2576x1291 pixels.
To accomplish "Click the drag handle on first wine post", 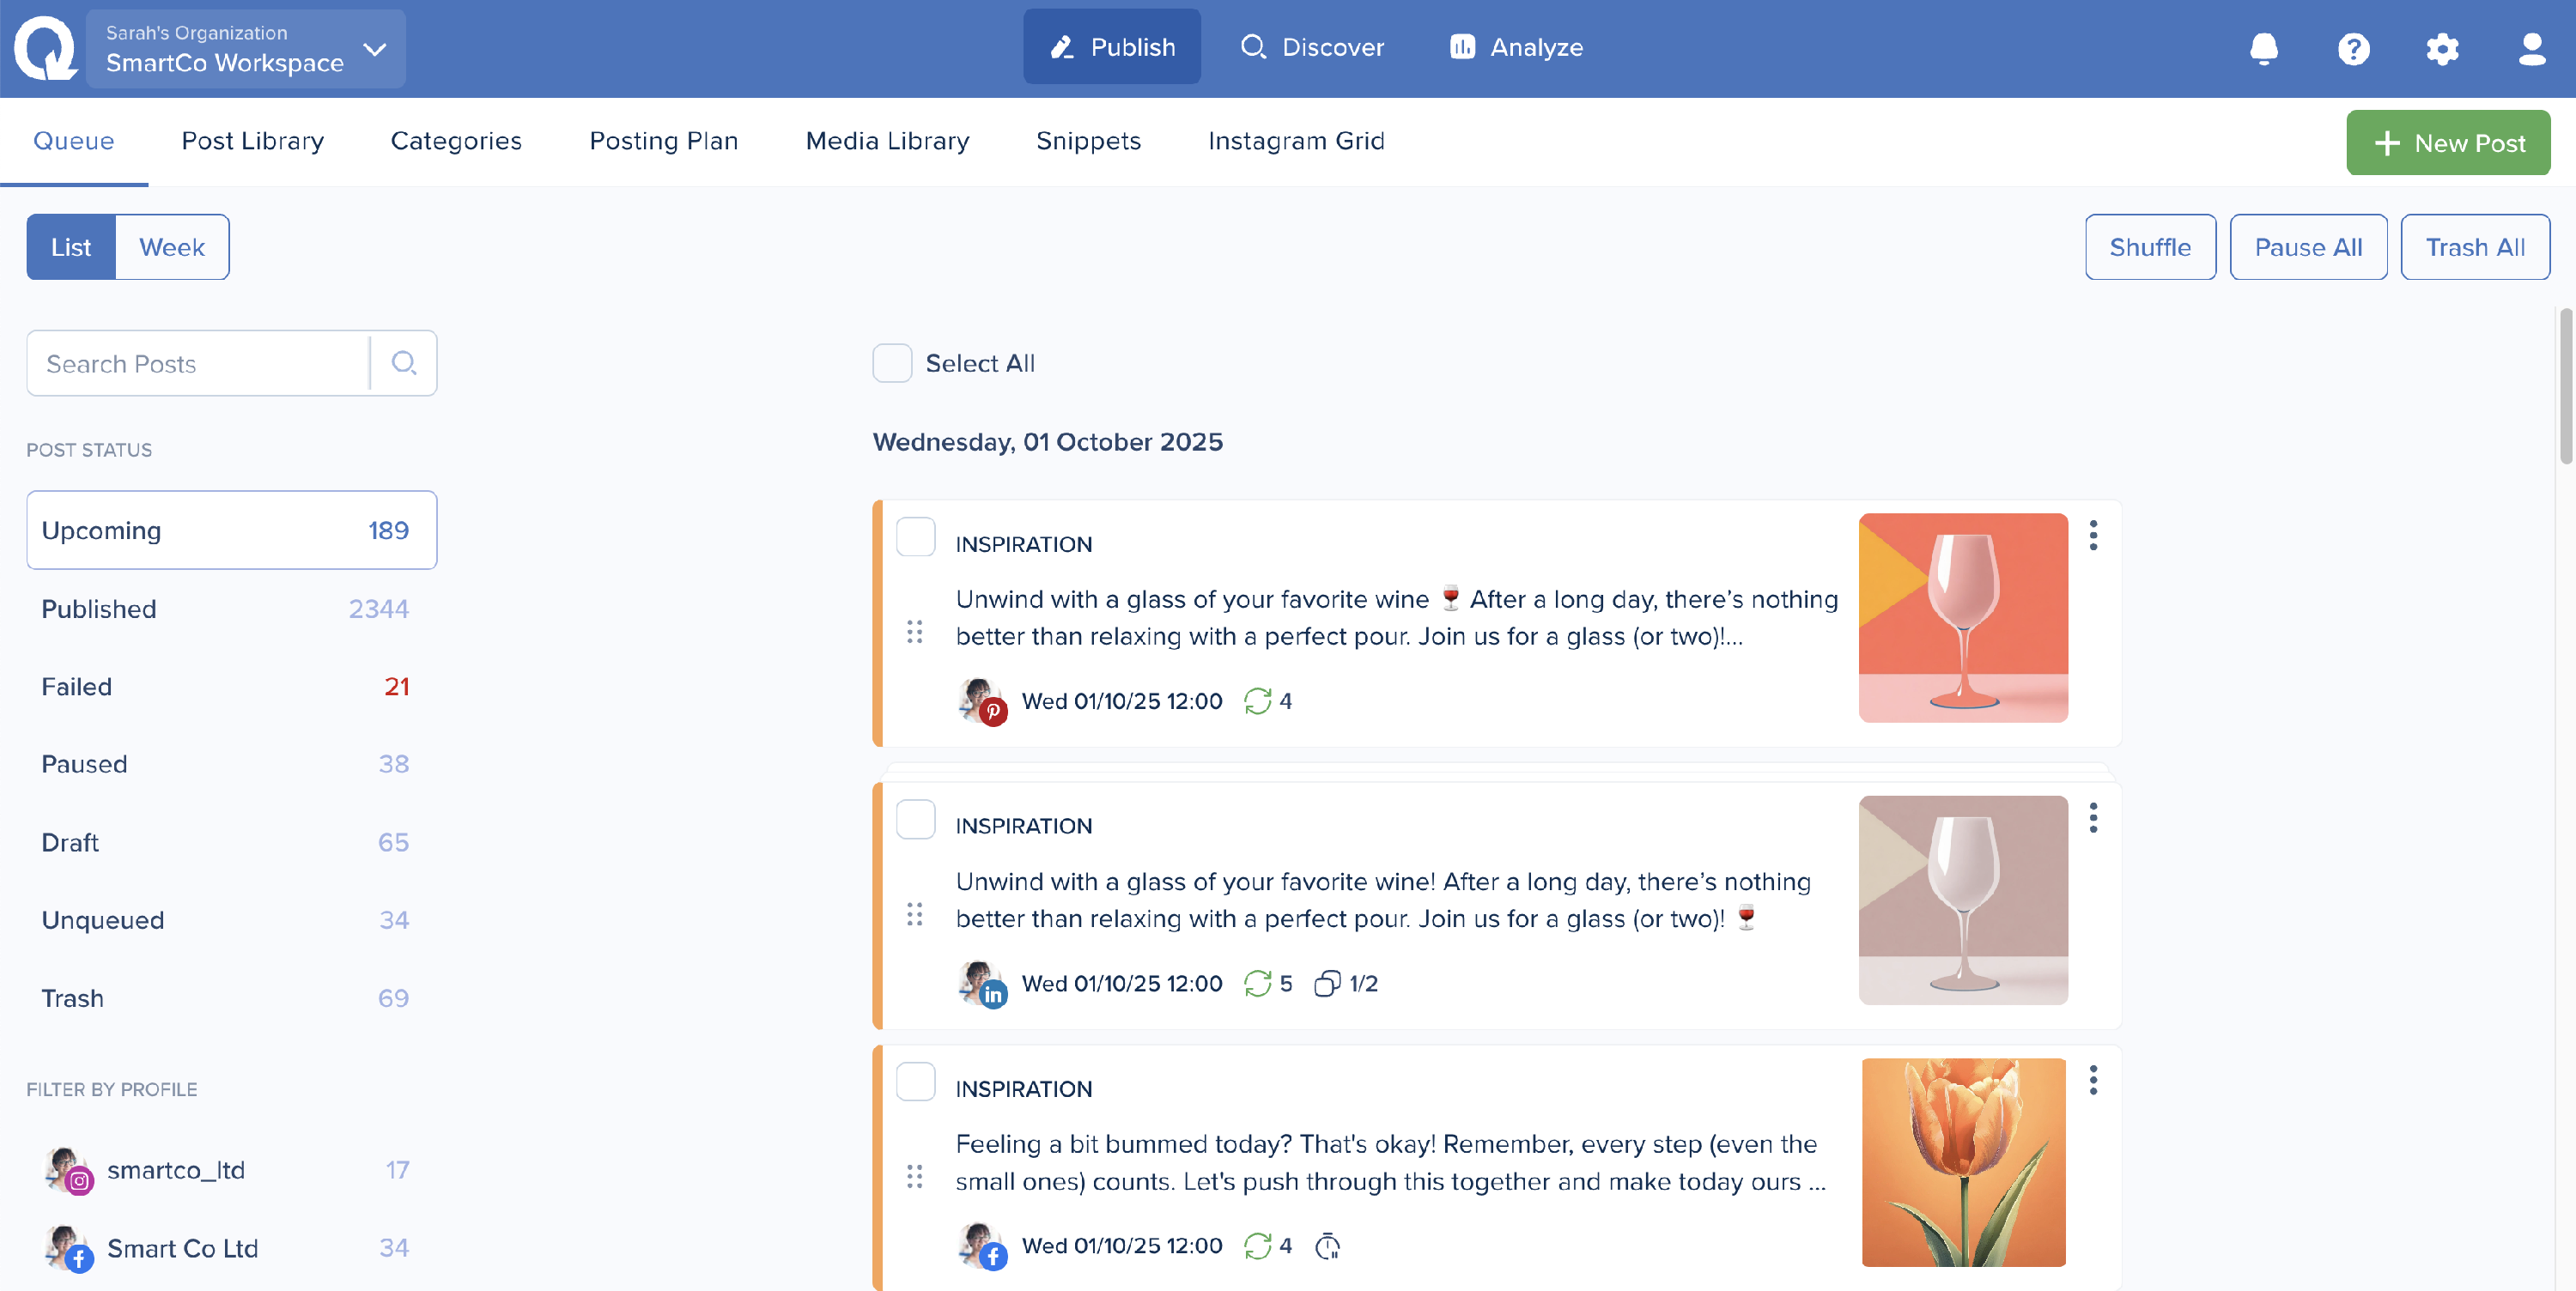I will [x=914, y=632].
